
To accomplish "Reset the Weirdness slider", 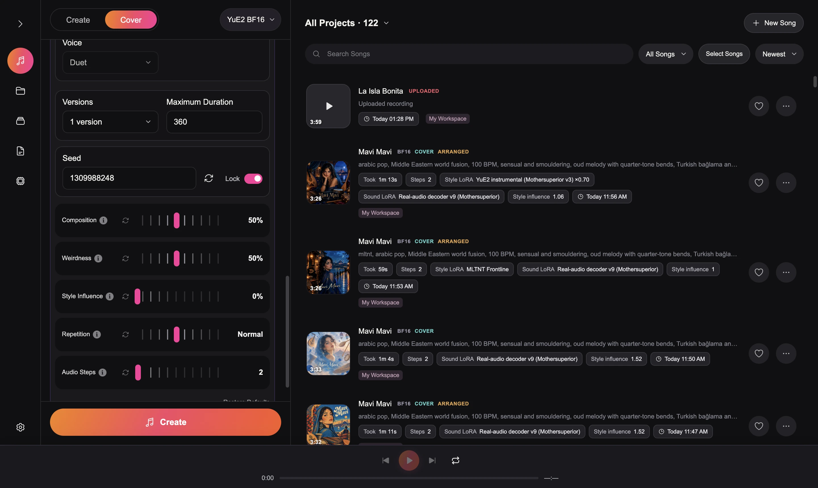I will coord(126,258).
